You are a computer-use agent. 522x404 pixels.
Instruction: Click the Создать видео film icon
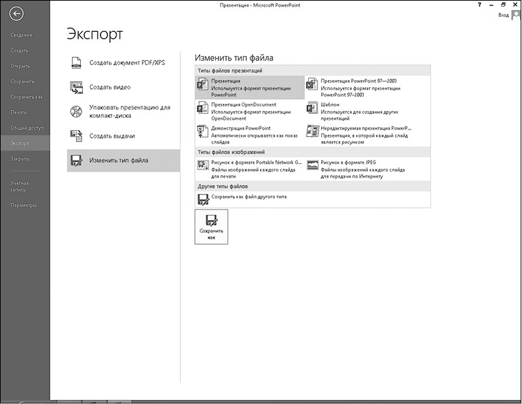point(77,87)
